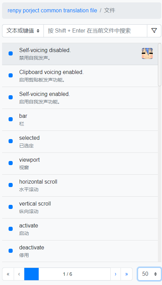Click the funnel filter icon
162x285 pixels.
(154, 31)
